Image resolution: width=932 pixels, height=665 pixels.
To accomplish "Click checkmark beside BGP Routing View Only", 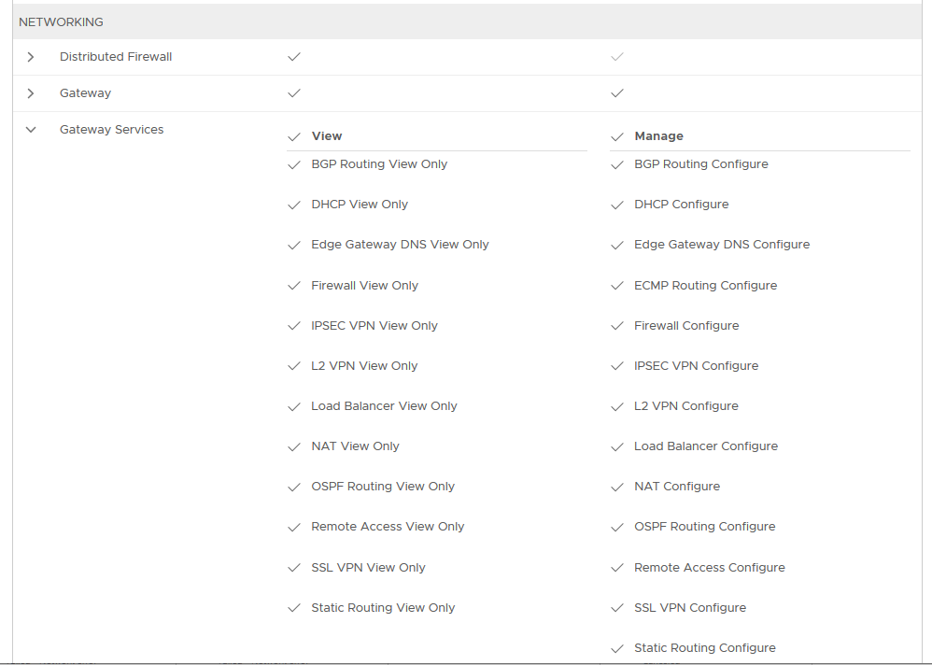I will 294,164.
